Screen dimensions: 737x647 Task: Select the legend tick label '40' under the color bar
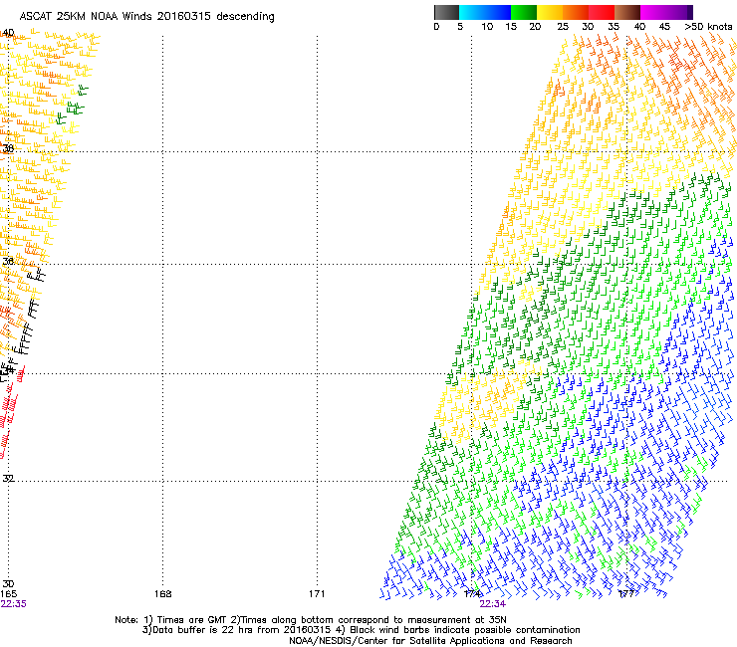point(639,27)
